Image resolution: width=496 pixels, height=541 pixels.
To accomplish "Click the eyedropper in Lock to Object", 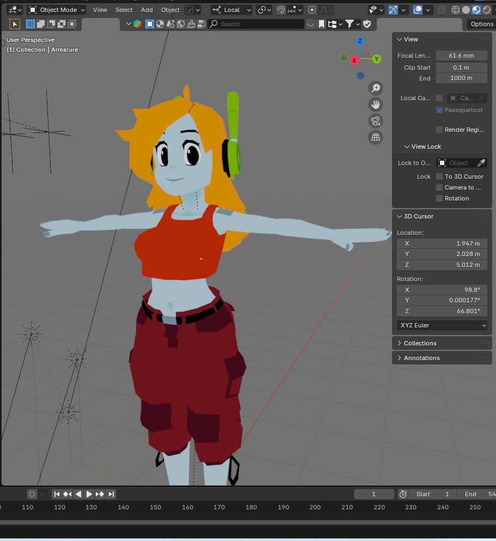I will (x=481, y=163).
